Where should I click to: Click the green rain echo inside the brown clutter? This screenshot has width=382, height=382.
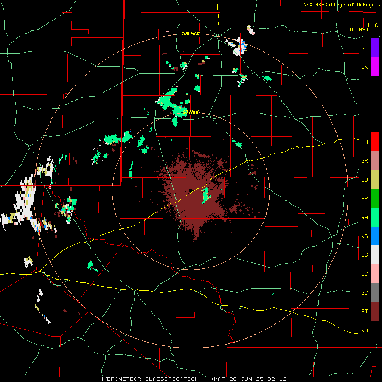[x=205, y=195]
